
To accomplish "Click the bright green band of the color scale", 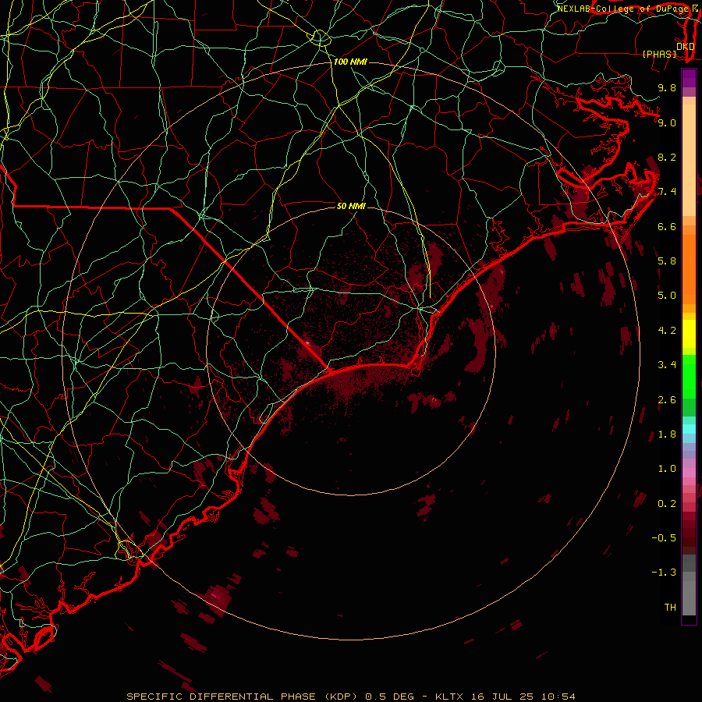I will click(689, 377).
